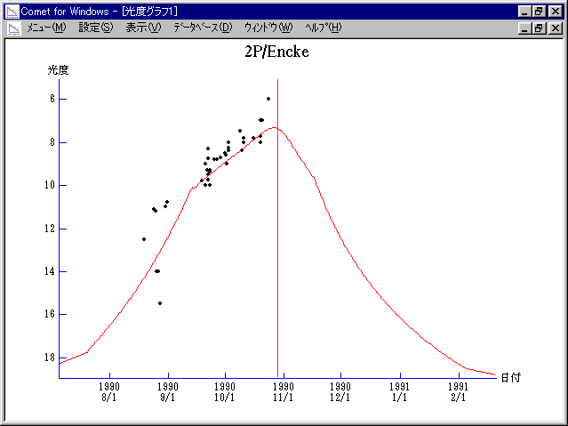Click the magnitude 18 axis label
This screenshot has height=426, width=568.
click(x=50, y=358)
